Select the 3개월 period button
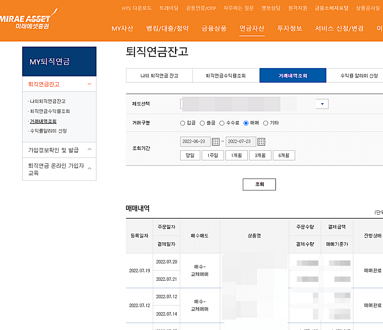The height and width of the screenshot is (330, 383). [260, 155]
